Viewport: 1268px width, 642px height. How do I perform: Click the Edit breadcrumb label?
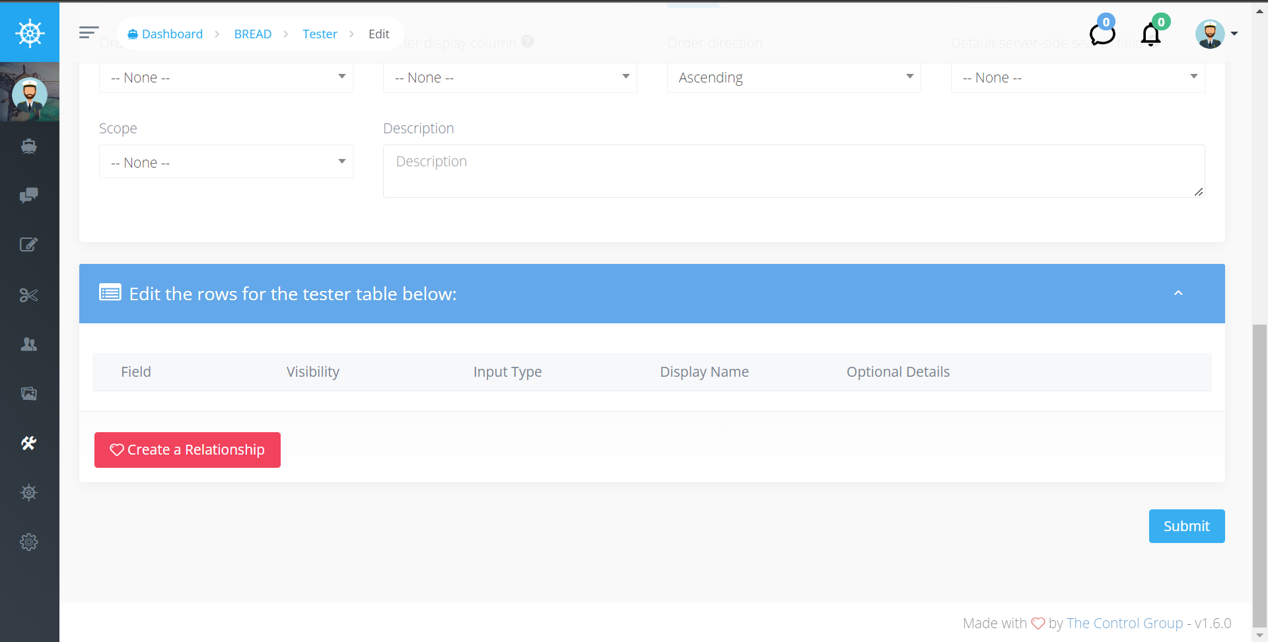379,34
